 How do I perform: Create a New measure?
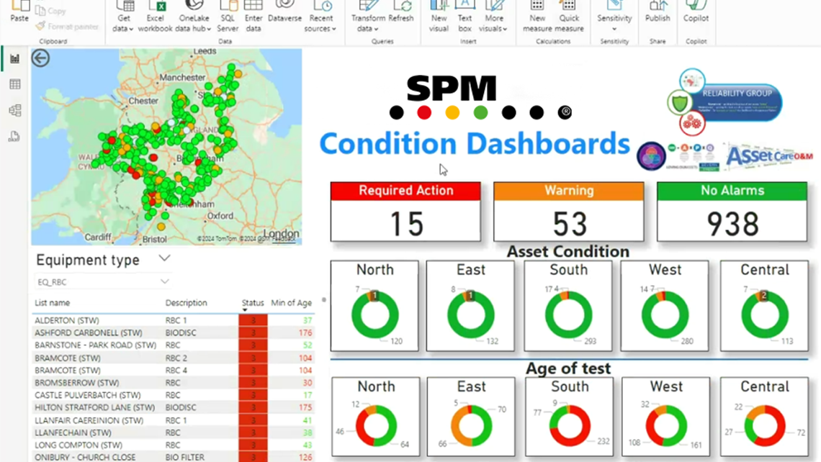(537, 17)
